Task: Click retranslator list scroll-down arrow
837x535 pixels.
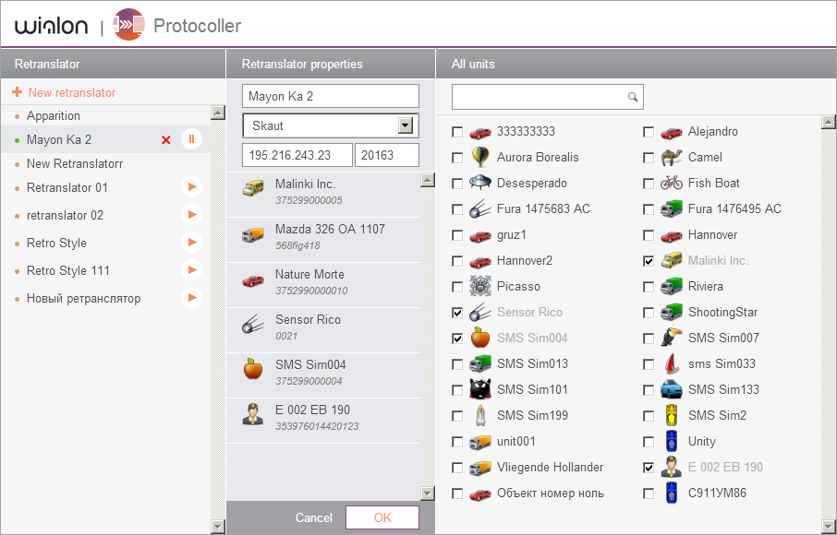Action: click(x=218, y=527)
